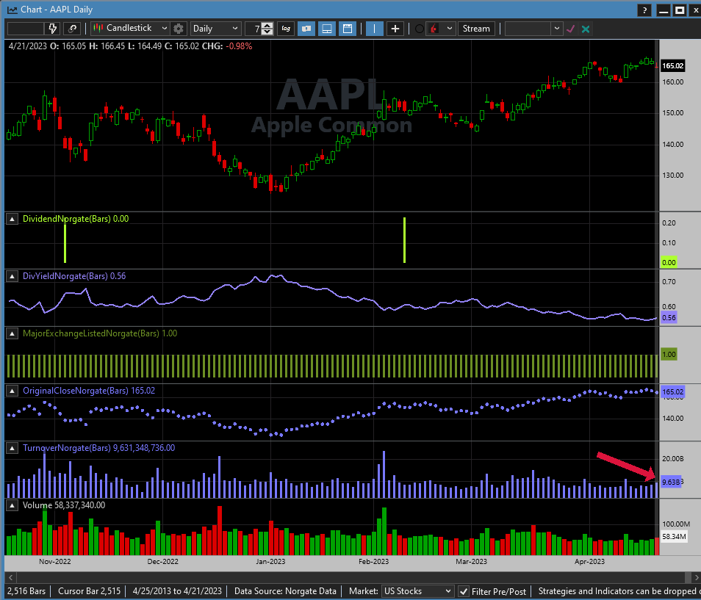
Task: Open the dropdown beside the flame icon
Action: point(449,29)
